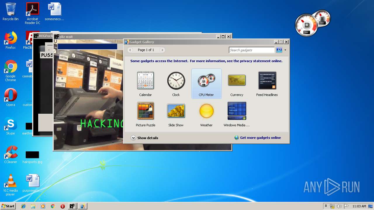Image resolution: width=374 pixels, height=210 pixels.
Task: Select the Slide Show gadget
Action: [x=176, y=114]
